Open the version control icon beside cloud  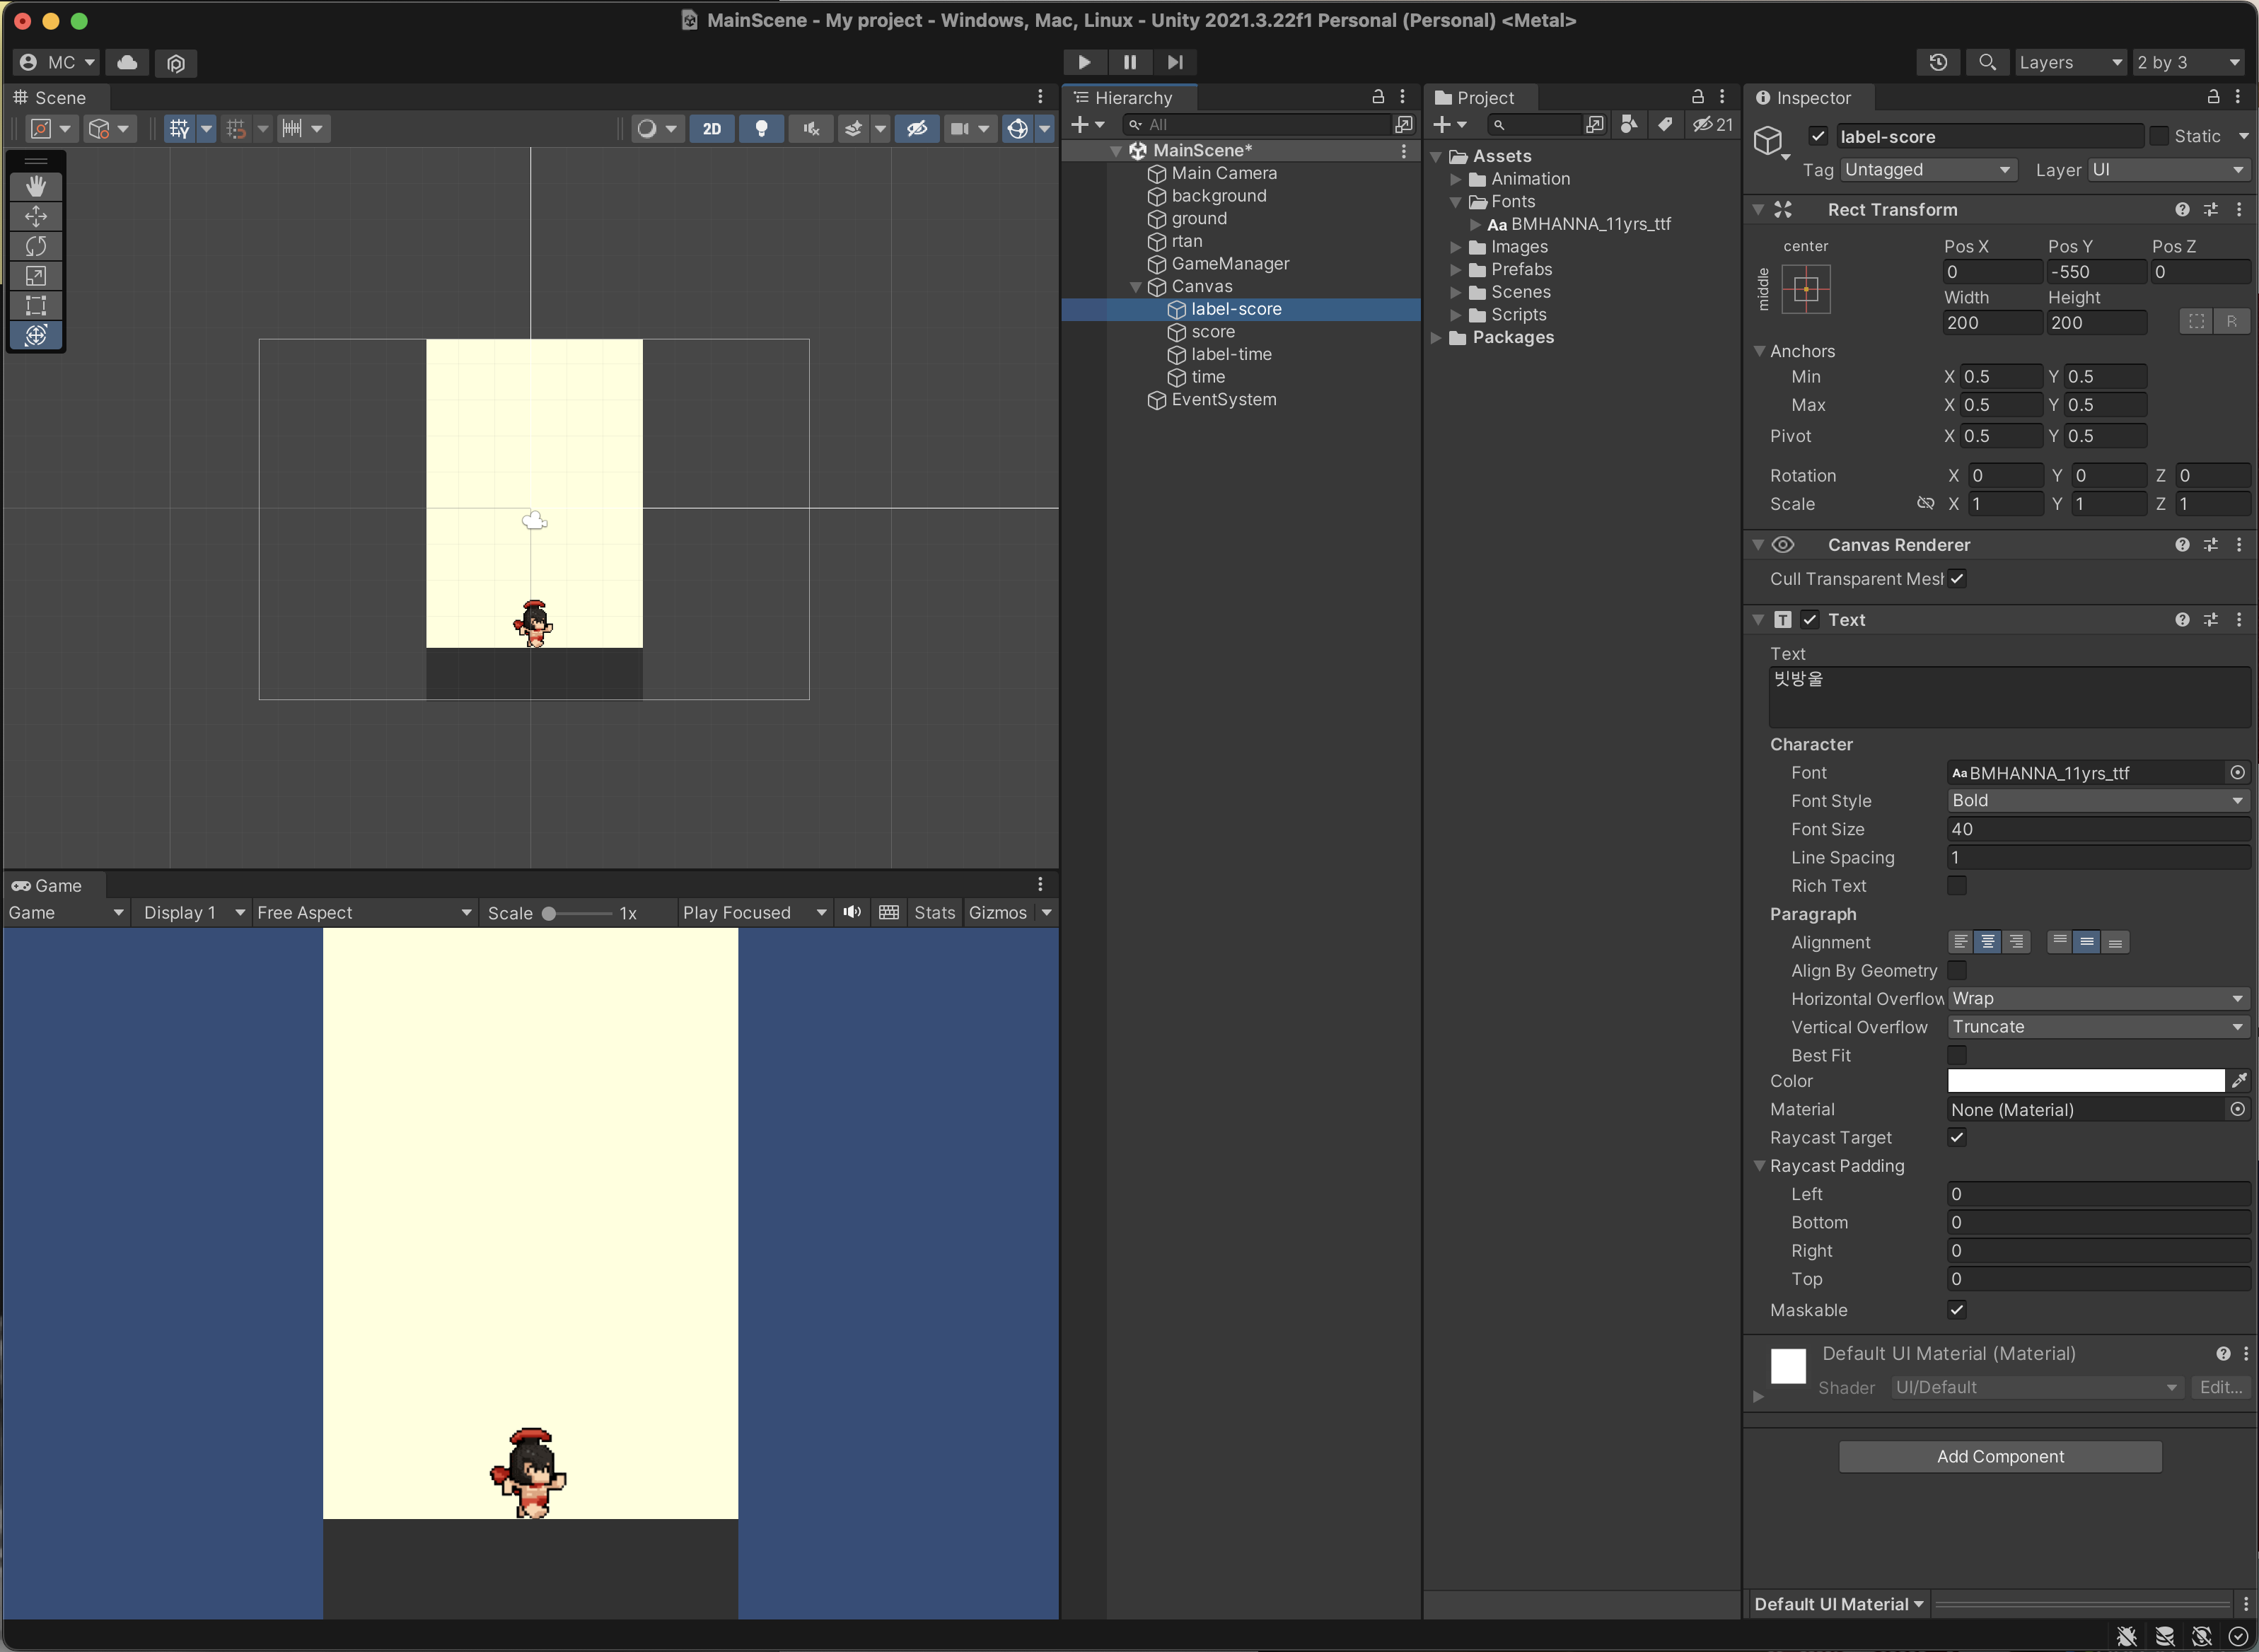click(176, 63)
